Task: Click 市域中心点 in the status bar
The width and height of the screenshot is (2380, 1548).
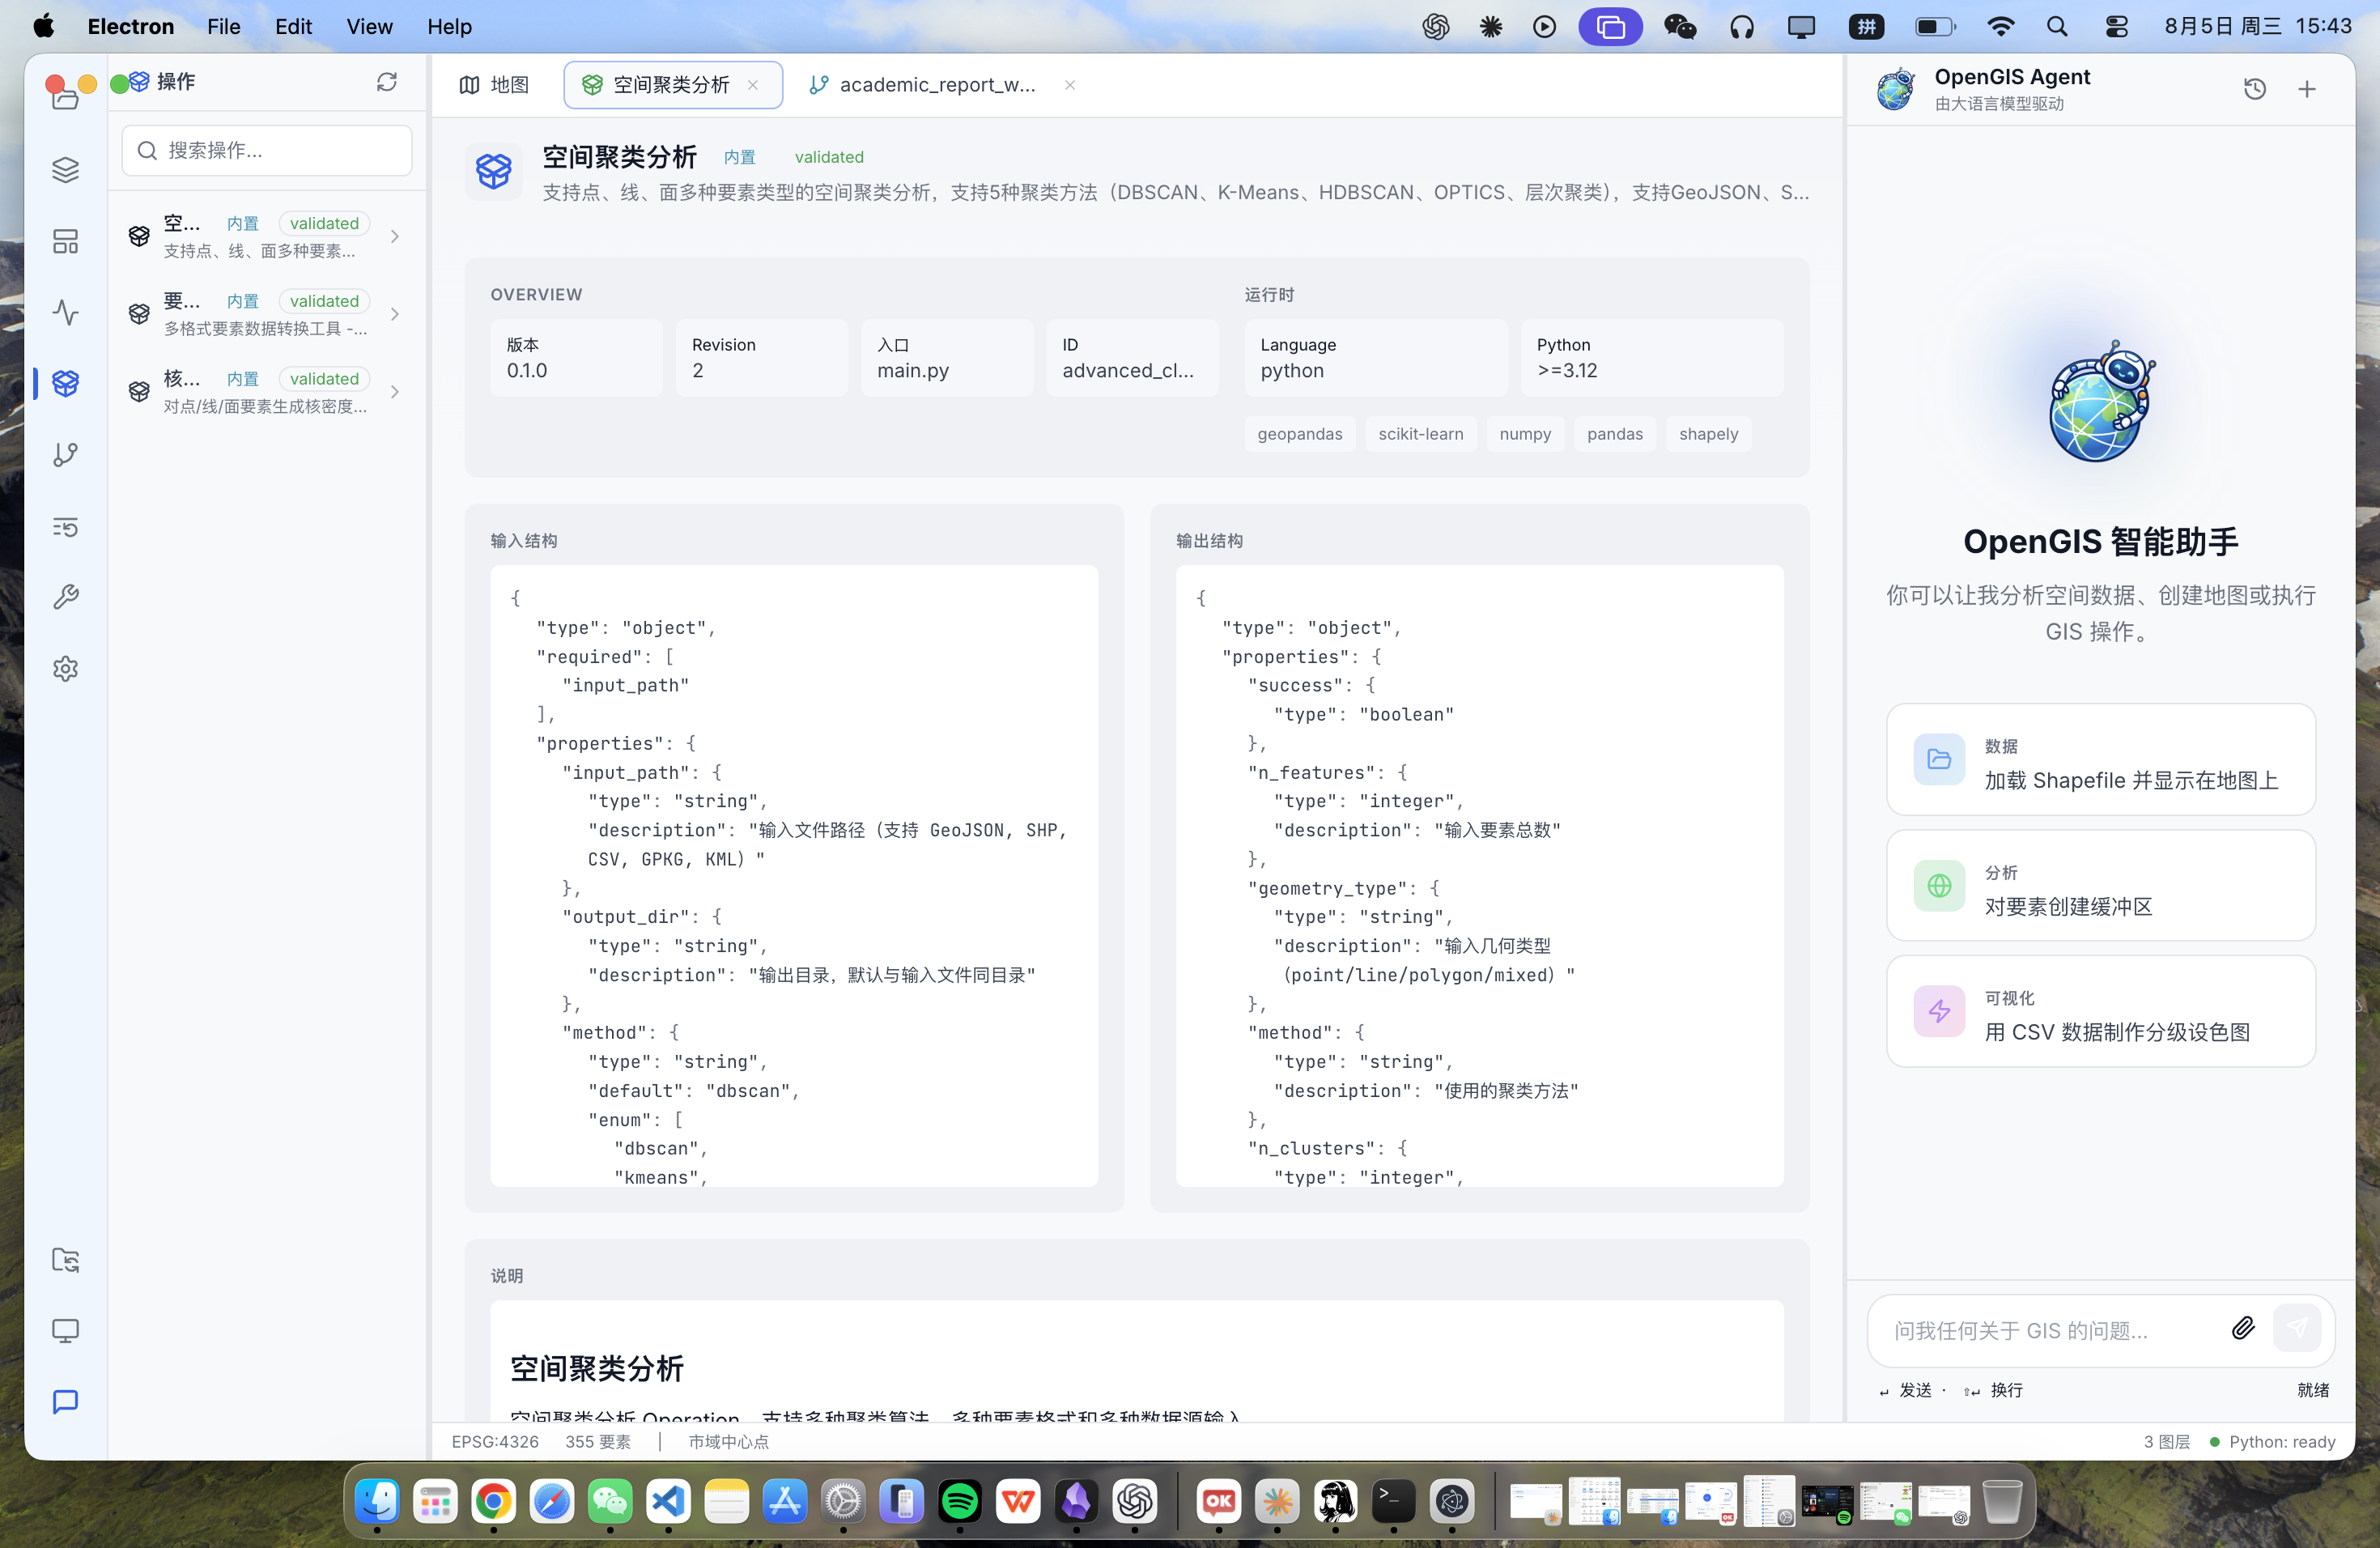Action: pos(728,1441)
